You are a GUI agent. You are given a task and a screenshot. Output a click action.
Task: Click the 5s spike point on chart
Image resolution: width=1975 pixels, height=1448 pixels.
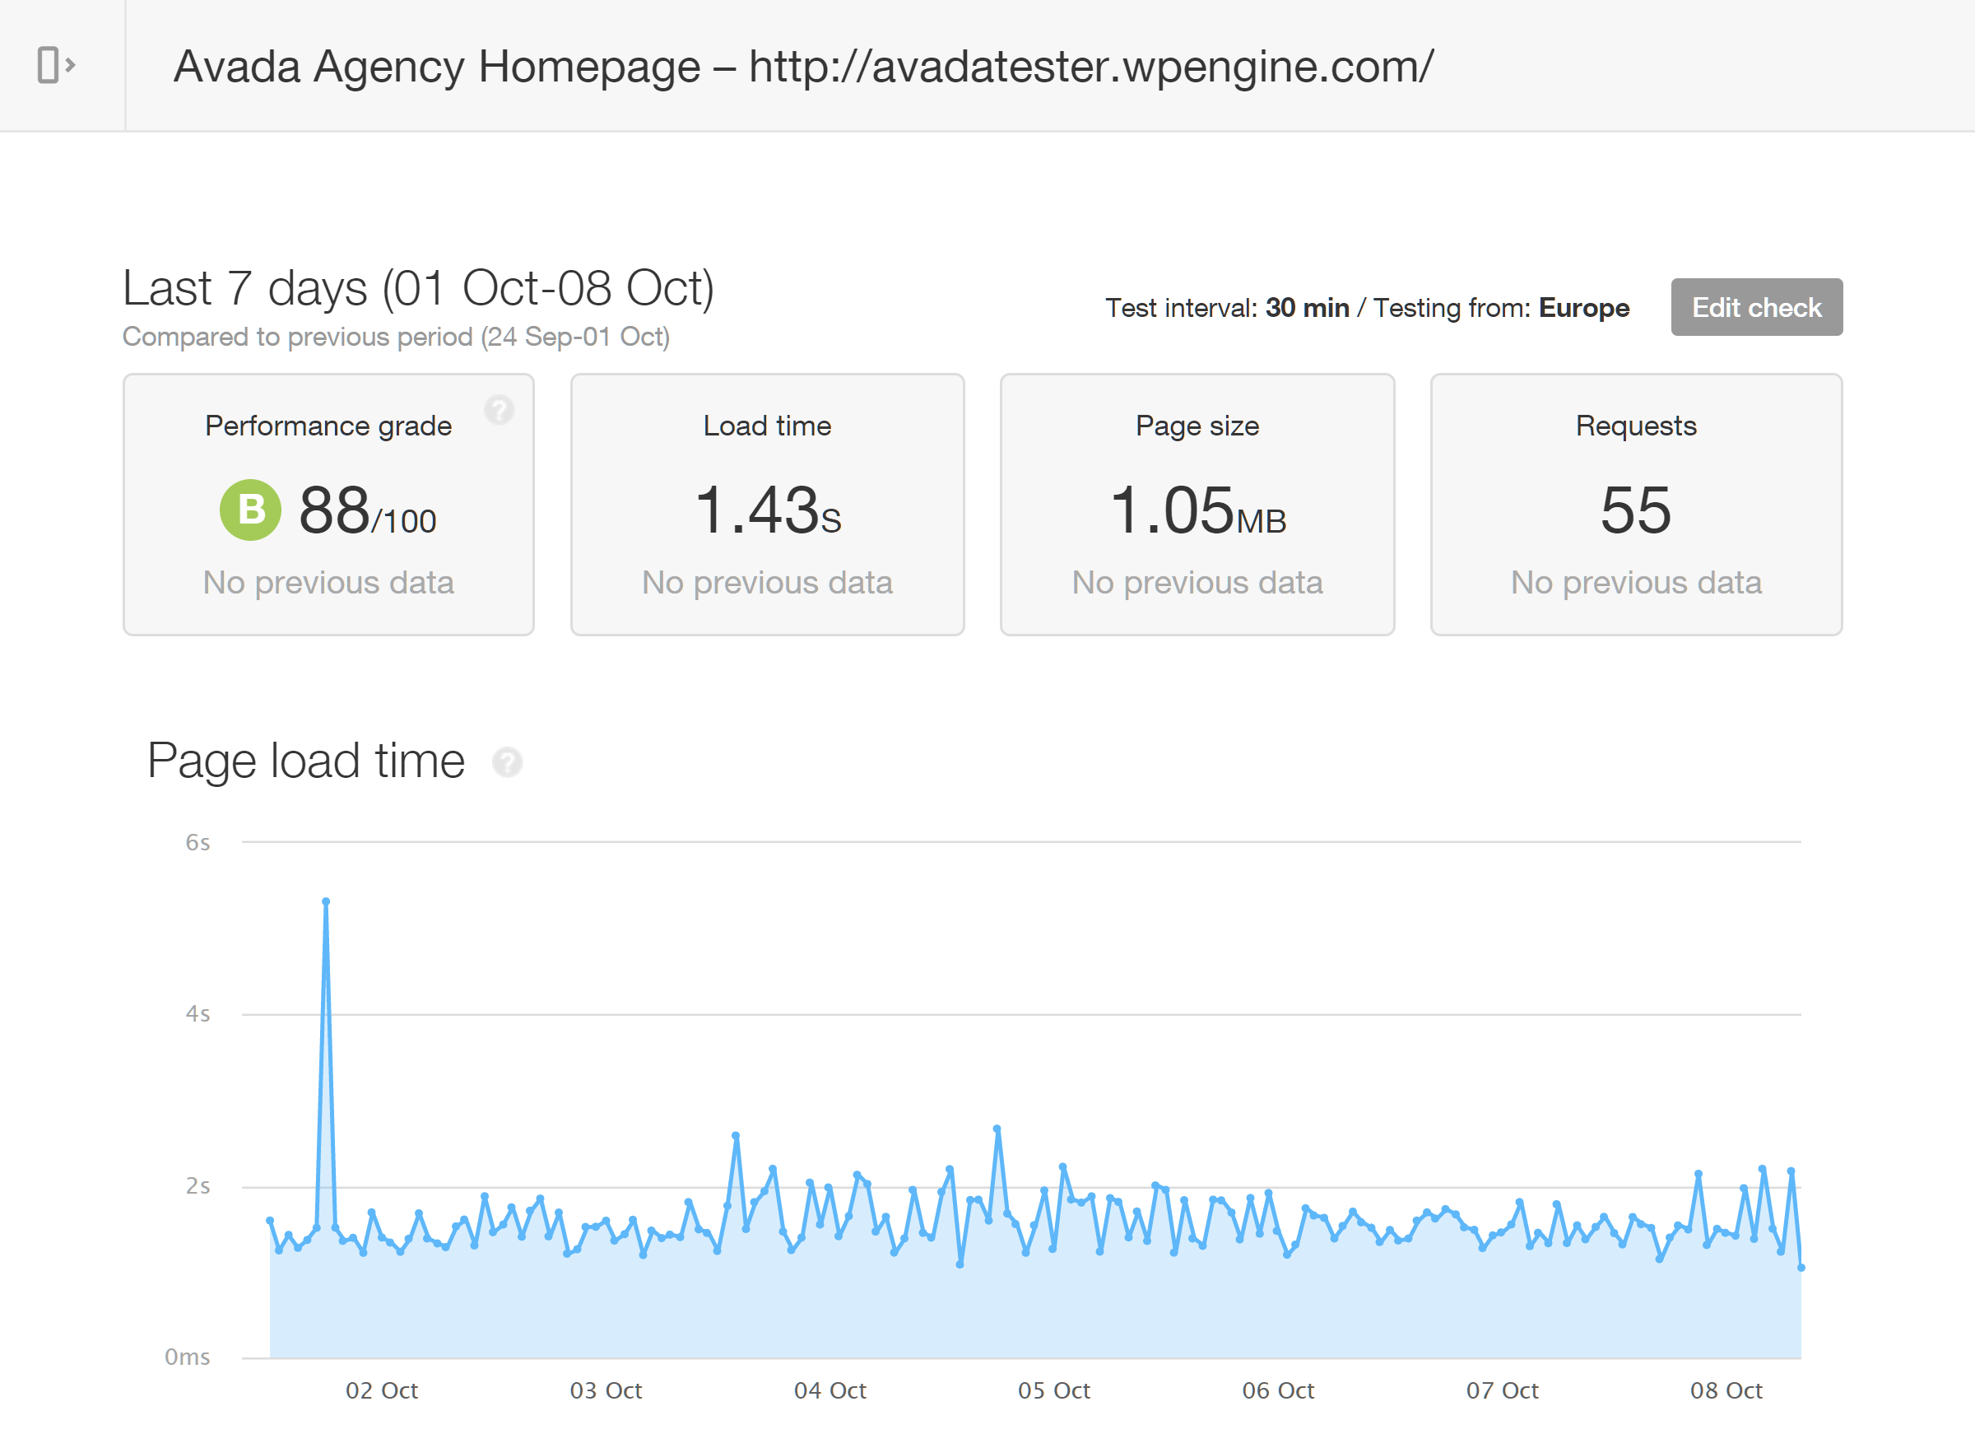[326, 901]
